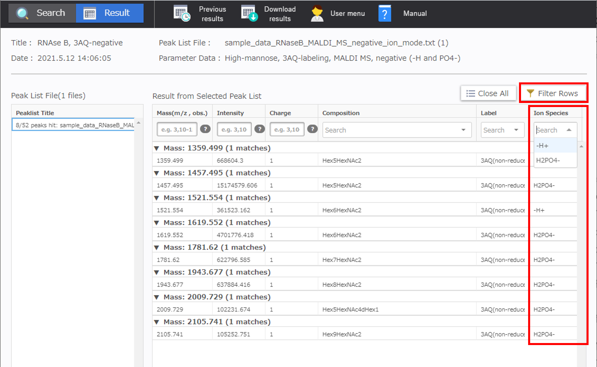Choose -H+ option in Ion Species list
Viewport: 597px width, 367px height.
(542, 146)
